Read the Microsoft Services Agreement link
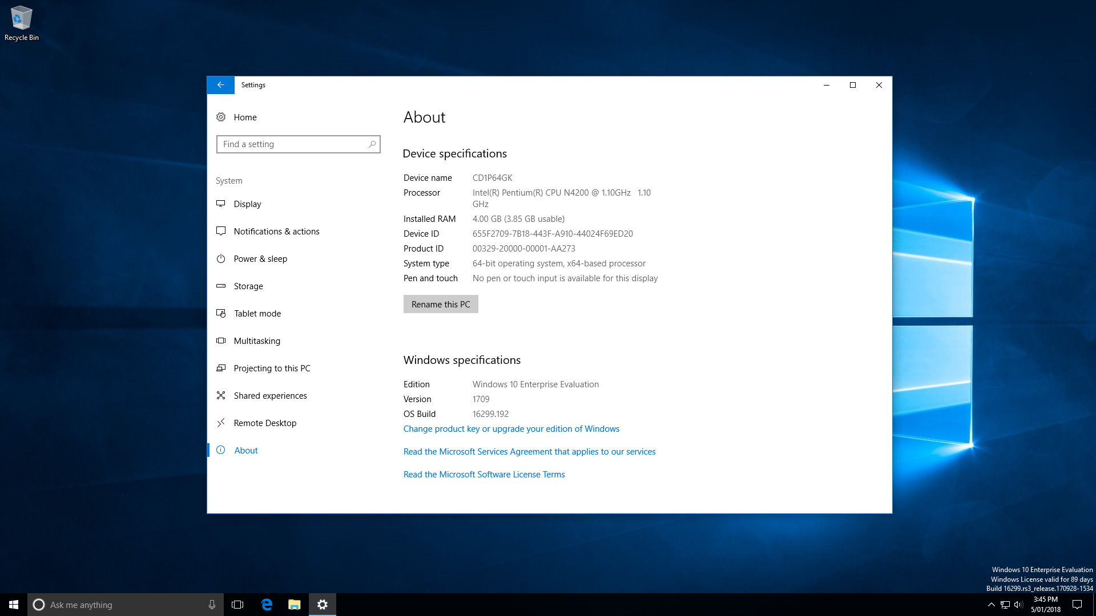Image resolution: width=1096 pixels, height=616 pixels. (x=529, y=452)
